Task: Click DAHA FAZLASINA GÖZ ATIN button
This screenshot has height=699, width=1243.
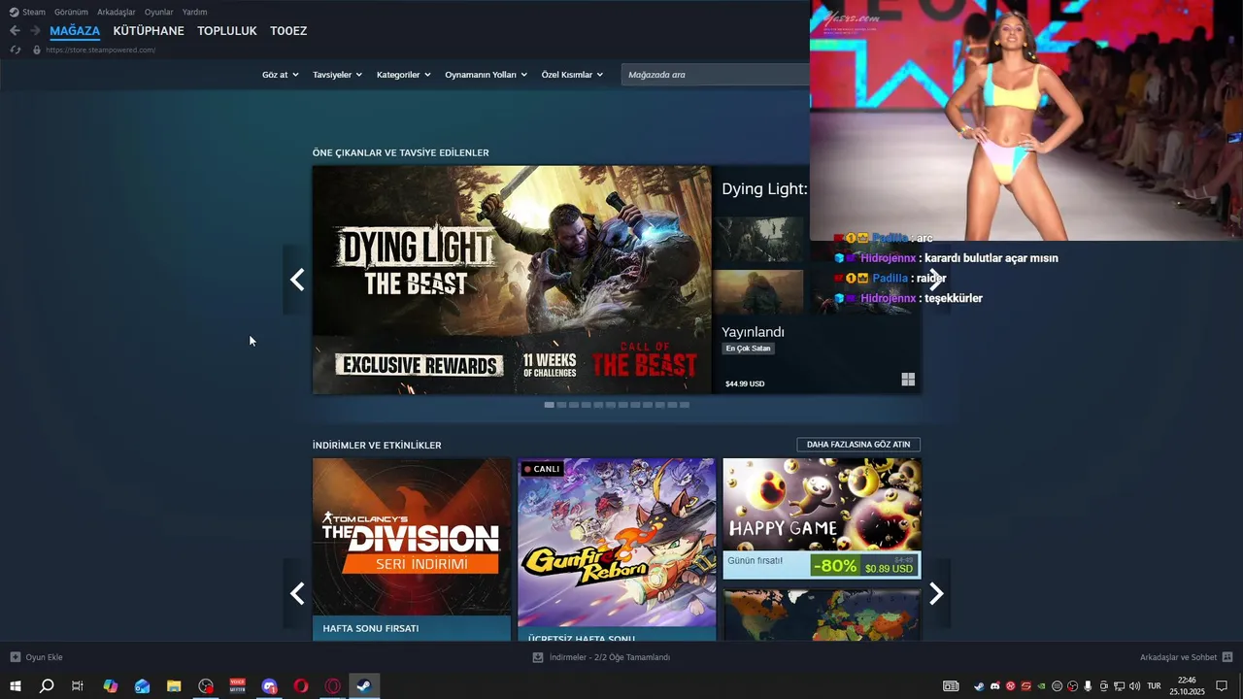Action: point(858,445)
